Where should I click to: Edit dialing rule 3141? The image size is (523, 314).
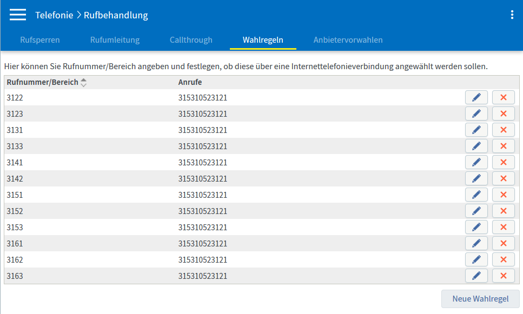pos(476,162)
